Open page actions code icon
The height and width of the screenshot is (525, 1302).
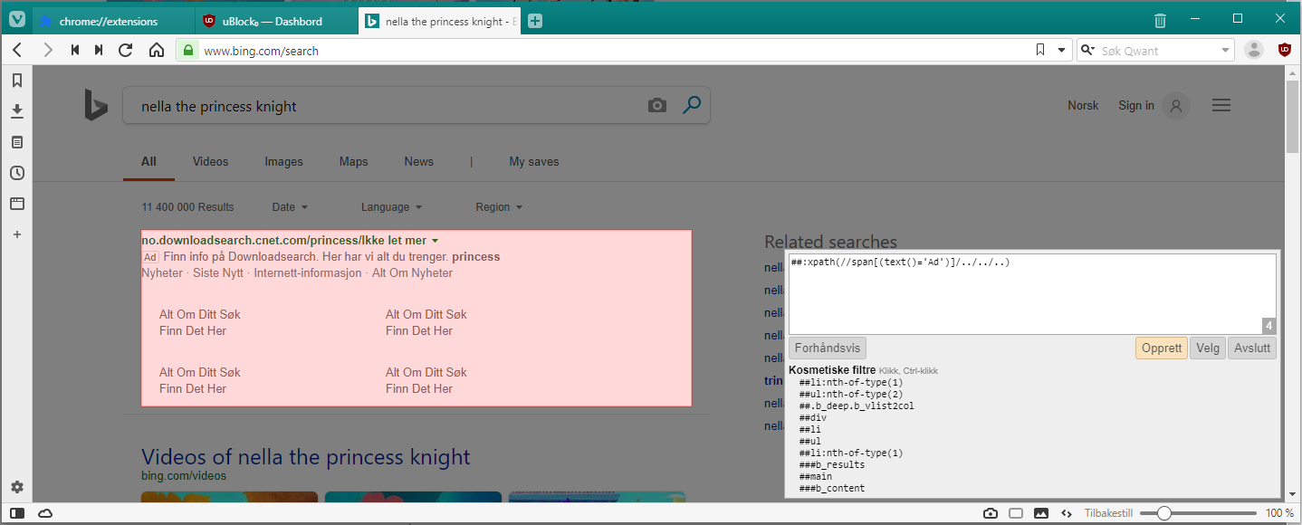[x=1067, y=513]
